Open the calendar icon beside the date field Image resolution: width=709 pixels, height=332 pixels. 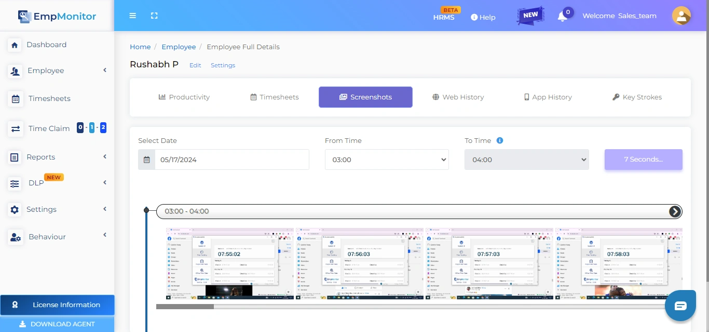146,160
